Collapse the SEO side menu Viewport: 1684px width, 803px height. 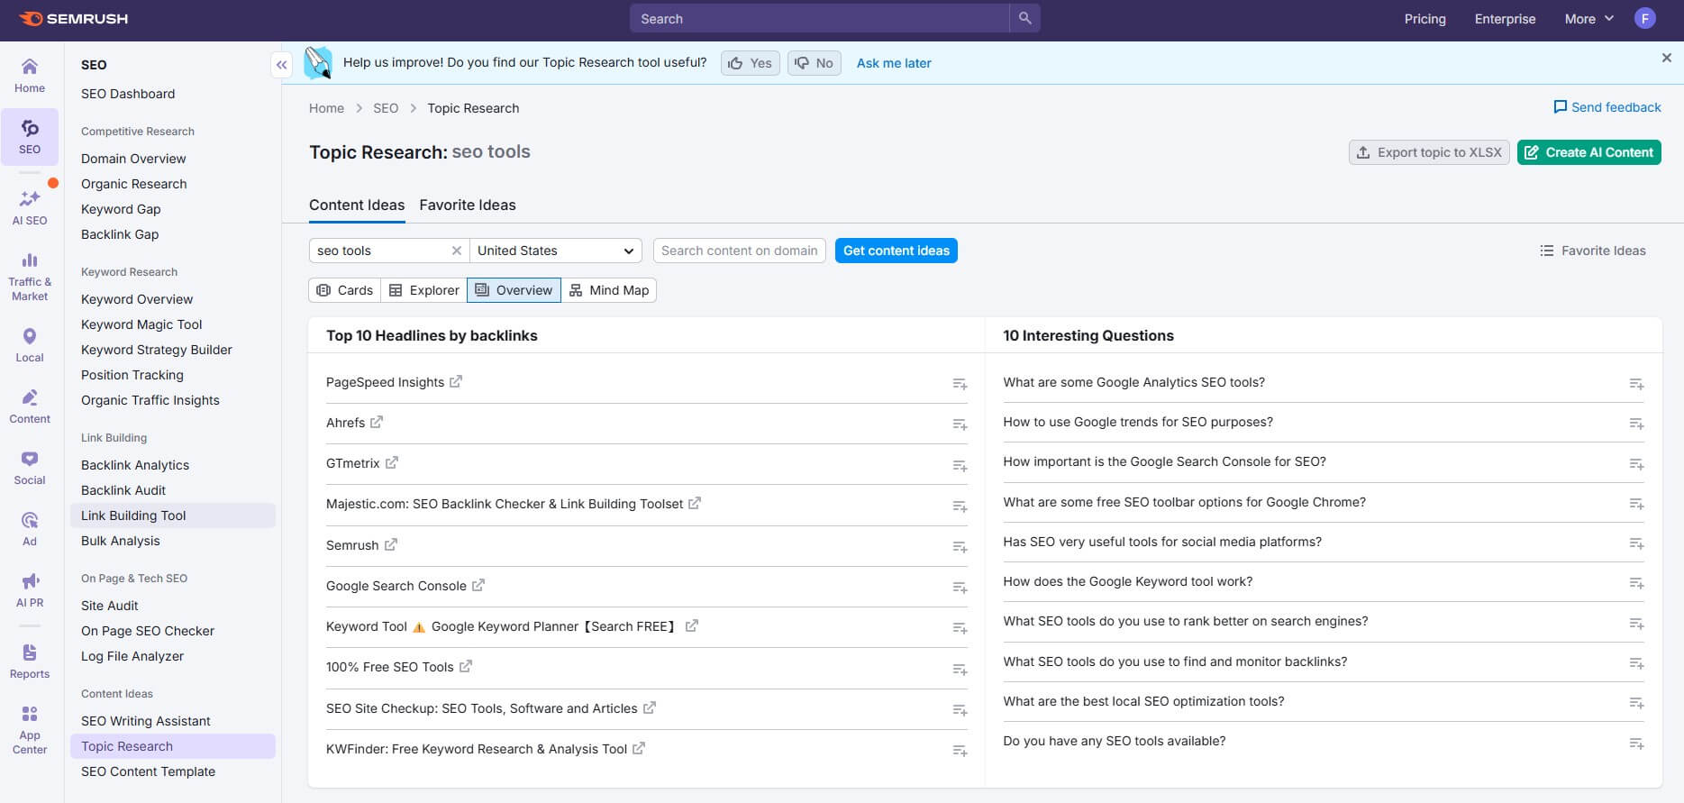pos(282,65)
